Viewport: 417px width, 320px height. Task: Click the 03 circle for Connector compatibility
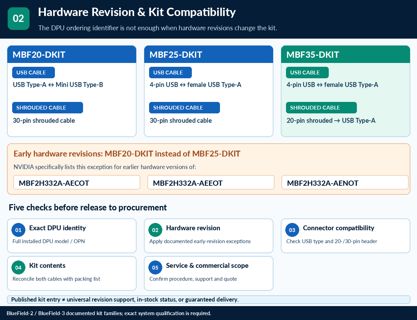(x=292, y=230)
